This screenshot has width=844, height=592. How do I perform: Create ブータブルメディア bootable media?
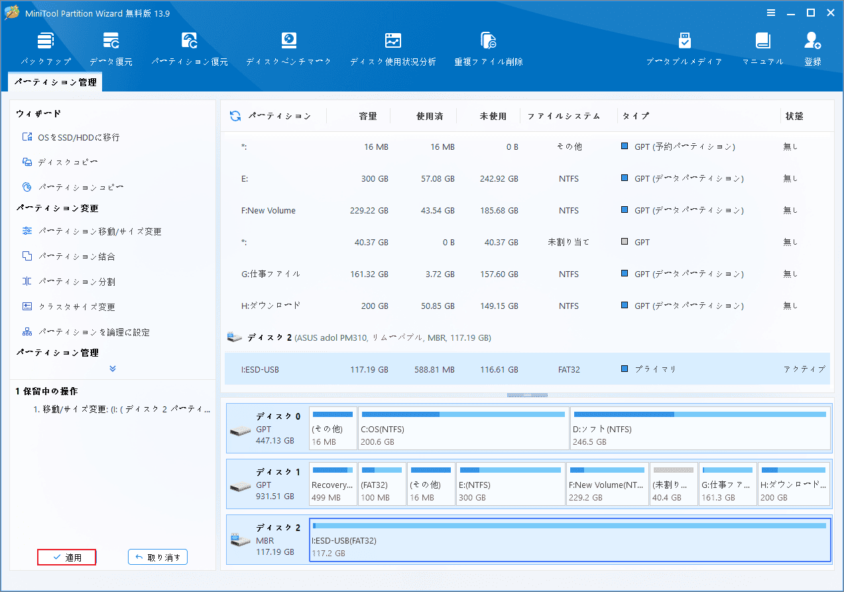click(x=685, y=48)
